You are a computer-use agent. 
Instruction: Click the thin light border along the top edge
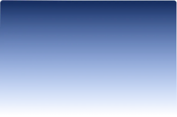(x=88, y=0)
